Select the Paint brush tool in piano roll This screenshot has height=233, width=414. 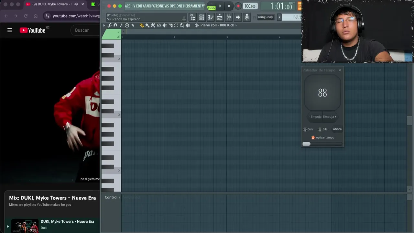147,25
